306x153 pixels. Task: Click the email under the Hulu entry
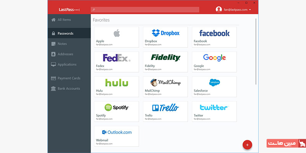[x=104, y=94]
